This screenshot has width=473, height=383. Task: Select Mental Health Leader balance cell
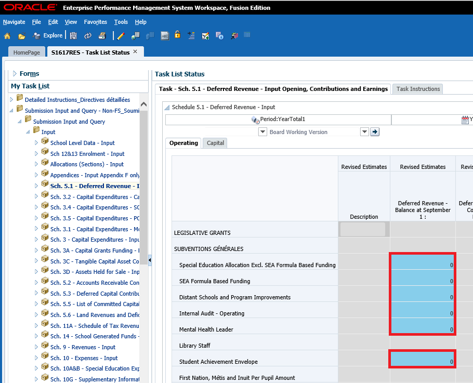pyautogui.click(x=423, y=326)
